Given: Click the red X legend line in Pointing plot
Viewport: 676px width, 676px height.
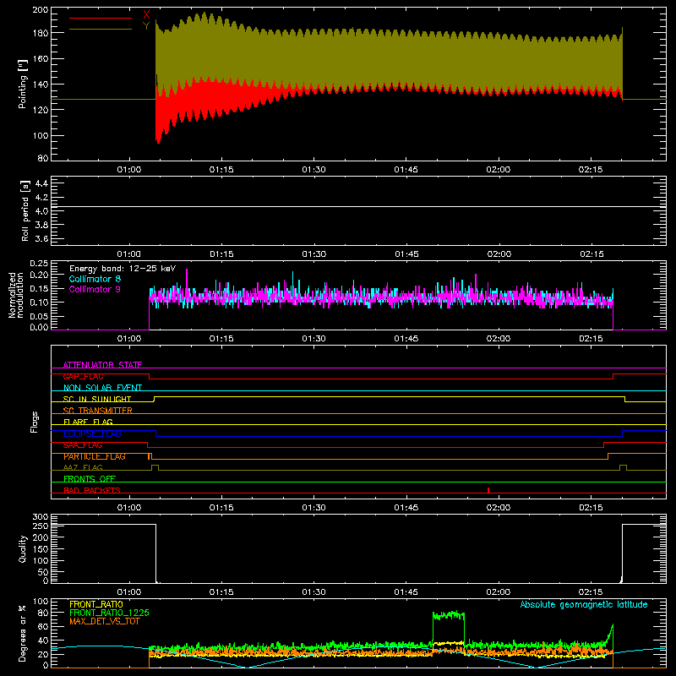Looking at the screenshot, I should tap(101, 18).
